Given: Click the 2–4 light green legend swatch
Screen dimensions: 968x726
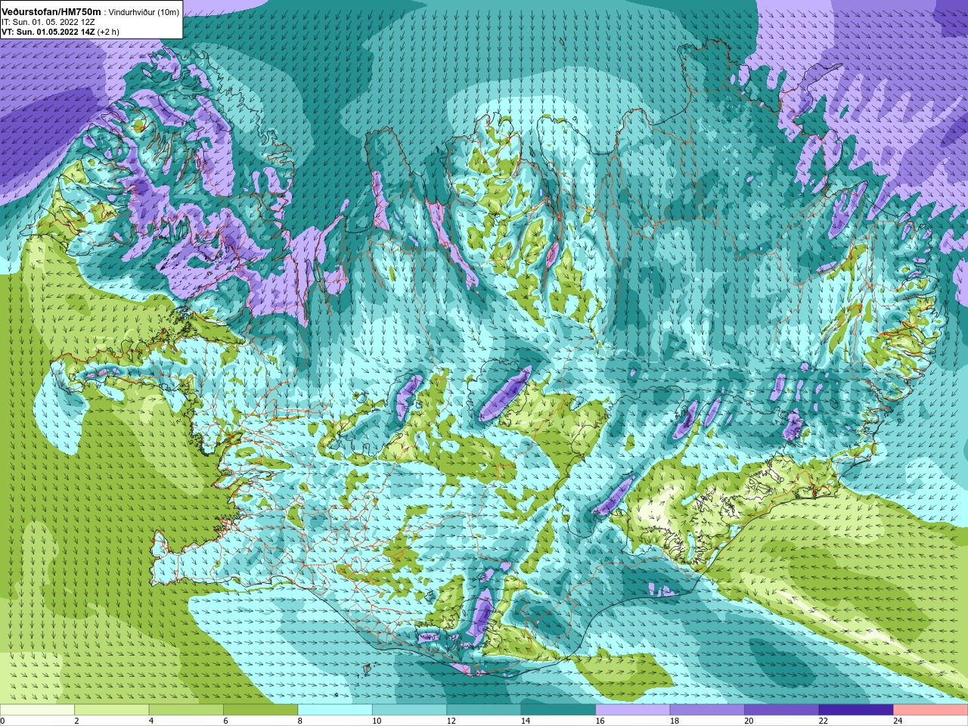Looking at the screenshot, I should point(112,710).
